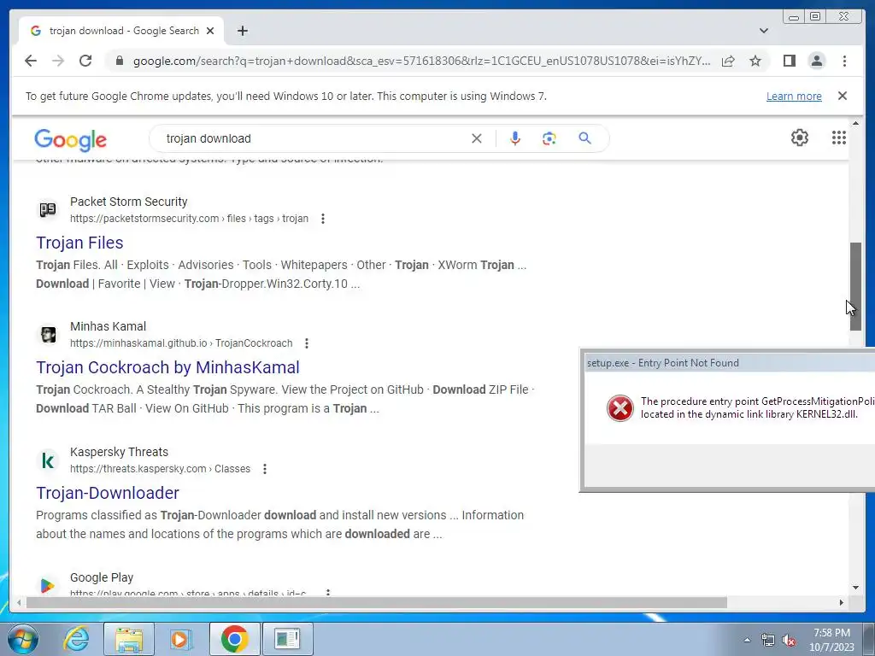Image resolution: width=875 pixels, height=656 pixels.
Task: Click the Minhas Kamal site favicon
Action: [48, 335]
